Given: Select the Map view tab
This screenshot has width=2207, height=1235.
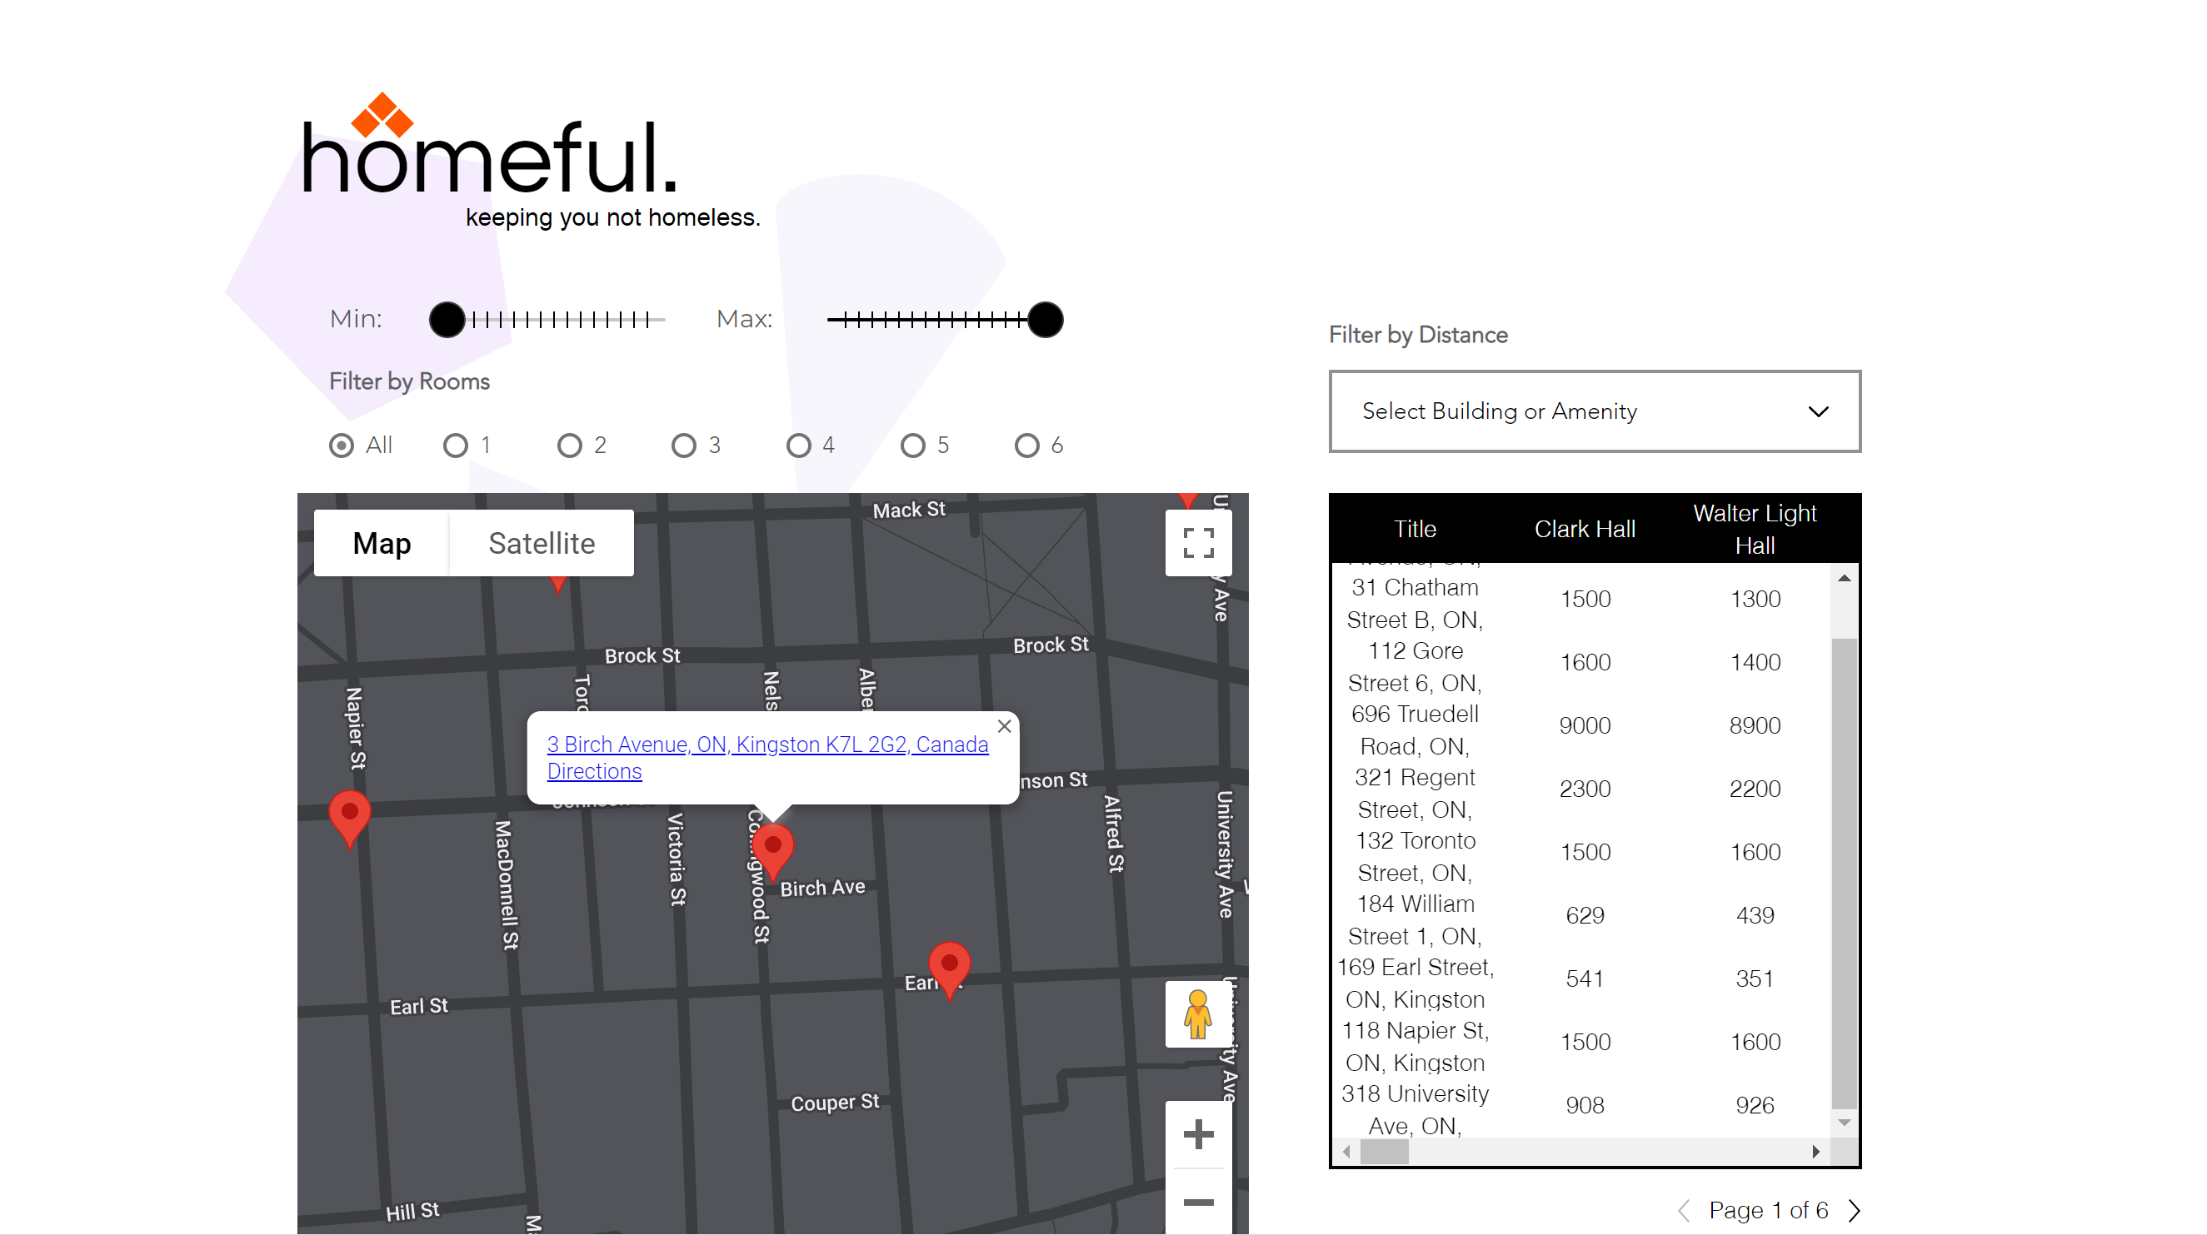Looking at the screenshot, I should click(x=382, y=543).
